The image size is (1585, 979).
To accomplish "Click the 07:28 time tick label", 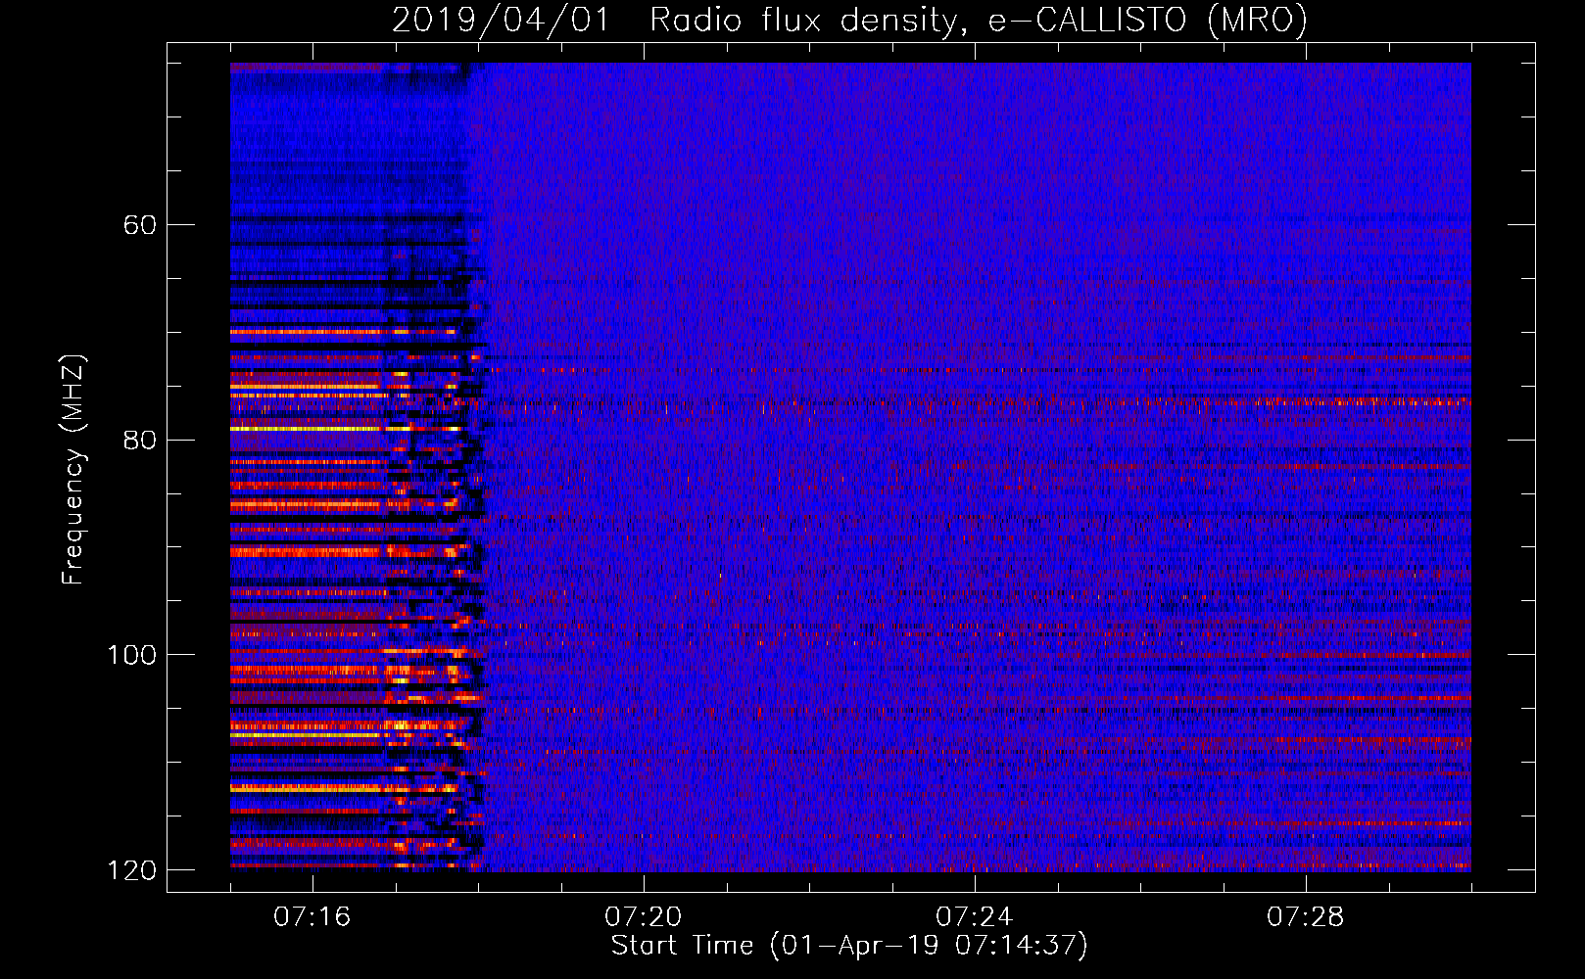I will click(x=1305, y=917).
